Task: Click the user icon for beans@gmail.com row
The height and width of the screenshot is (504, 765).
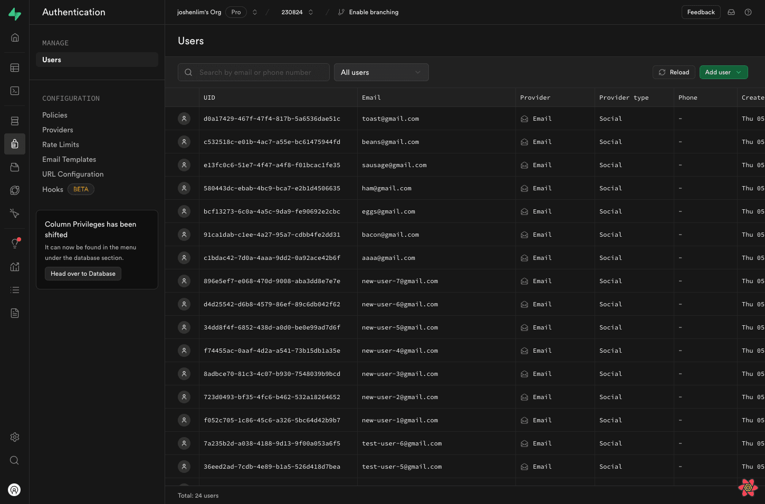Action: [184, 142]
